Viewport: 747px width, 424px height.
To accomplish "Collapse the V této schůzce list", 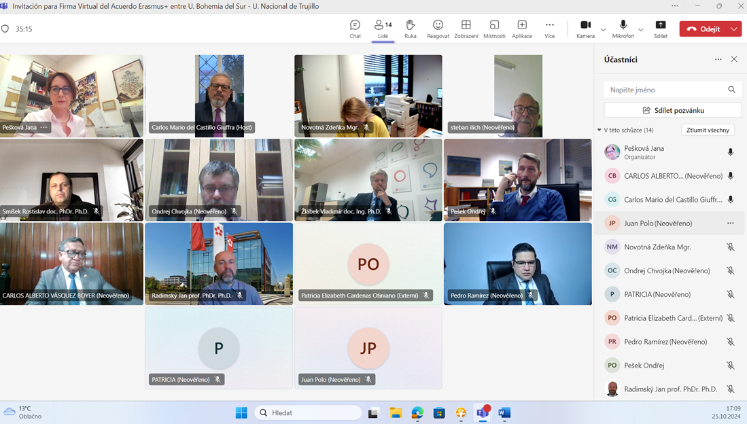I will click(600, 130).
